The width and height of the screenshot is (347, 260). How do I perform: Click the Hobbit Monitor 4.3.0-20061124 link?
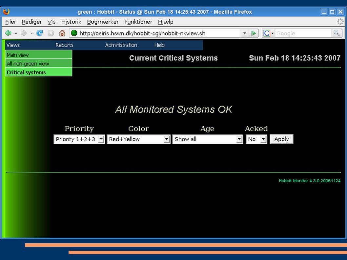(310, 181)
